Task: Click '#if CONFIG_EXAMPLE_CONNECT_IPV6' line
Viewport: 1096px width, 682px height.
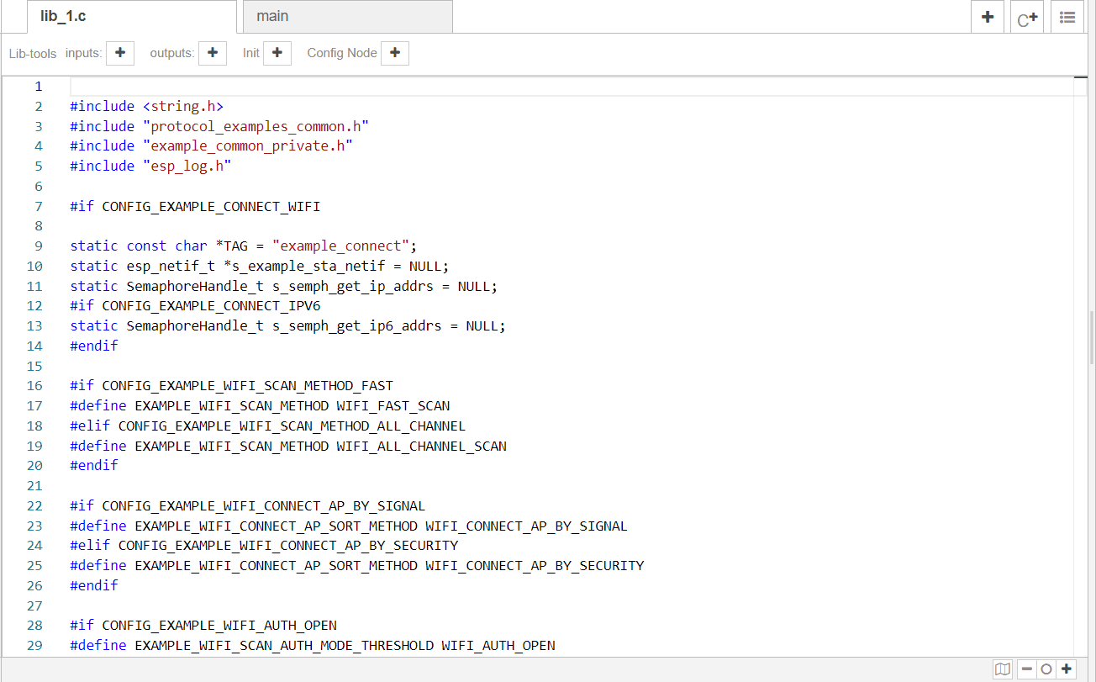Action: 195,306
